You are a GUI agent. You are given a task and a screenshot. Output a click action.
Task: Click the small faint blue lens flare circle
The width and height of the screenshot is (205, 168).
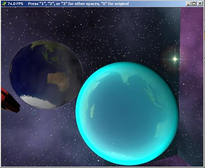click(34, 113)
